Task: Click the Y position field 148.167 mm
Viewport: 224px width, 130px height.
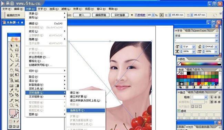Action: (x=200, y=15)
